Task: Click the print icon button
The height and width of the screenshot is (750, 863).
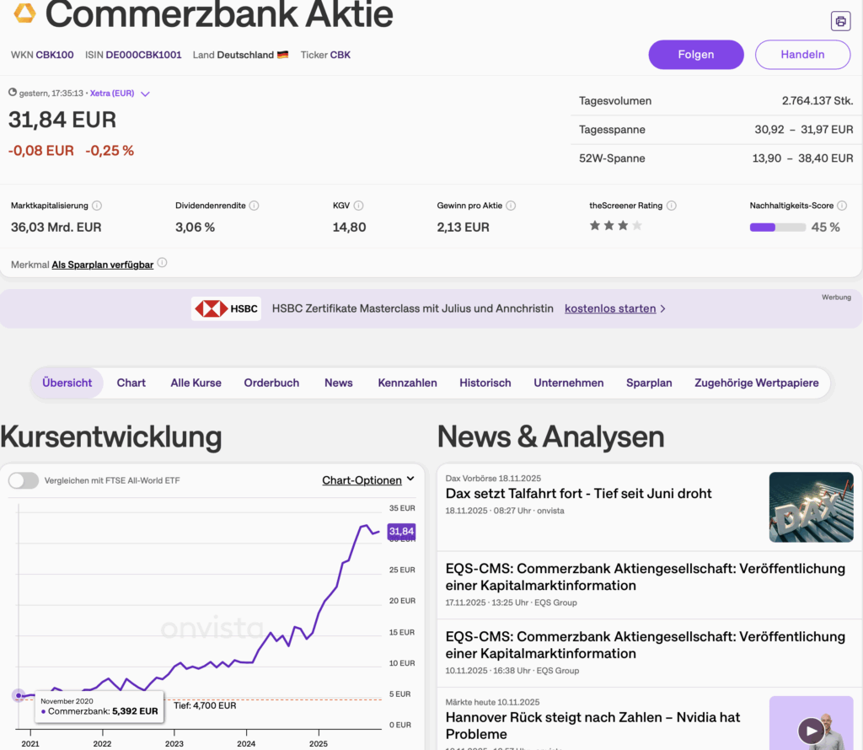Action: pos(839,21)
